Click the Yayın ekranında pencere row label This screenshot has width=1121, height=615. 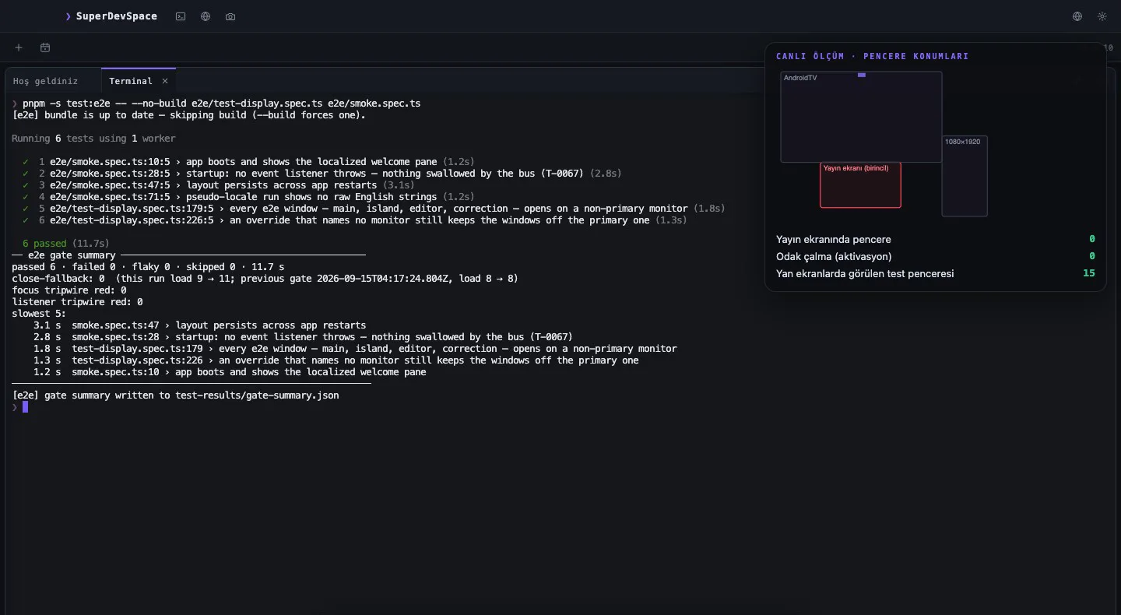tap(834, 239)
